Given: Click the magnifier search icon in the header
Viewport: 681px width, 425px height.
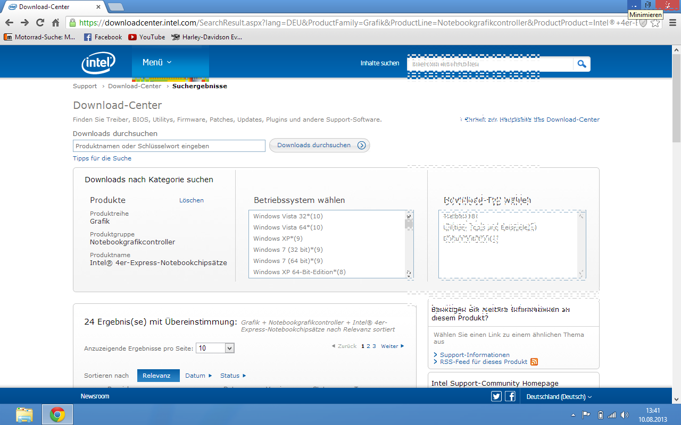Looking at the screenshot, I should click(582, 64).
